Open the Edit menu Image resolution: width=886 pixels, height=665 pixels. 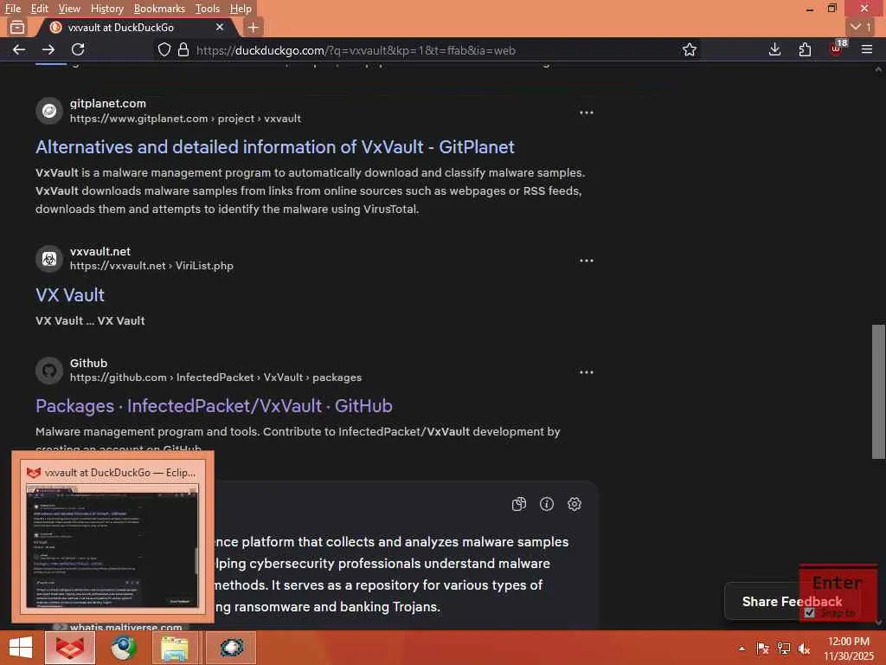[39, 9]
